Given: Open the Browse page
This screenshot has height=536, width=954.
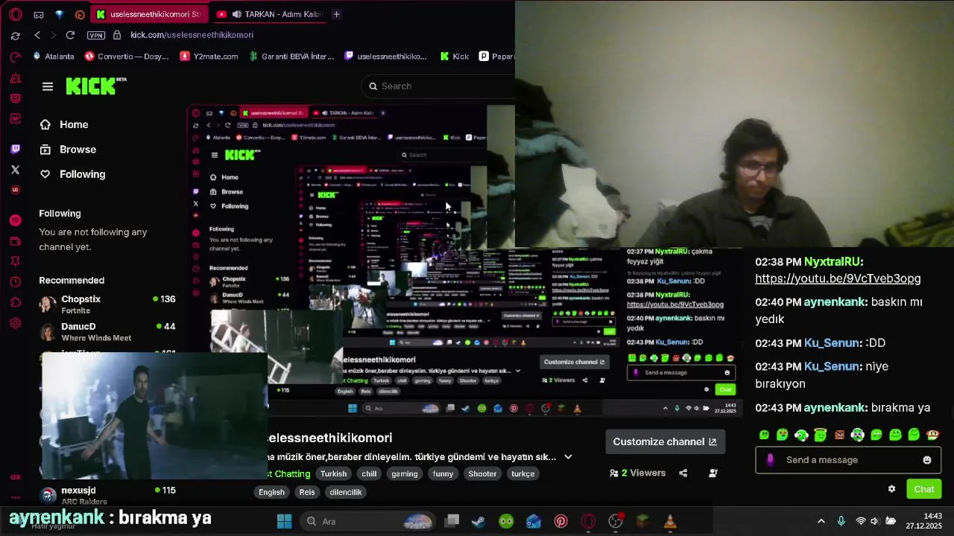Looking at the screenshot, I should pyautogui.click(x=68, y=150).
